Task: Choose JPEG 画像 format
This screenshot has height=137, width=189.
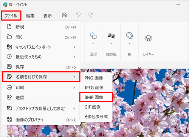Action: 96,88
